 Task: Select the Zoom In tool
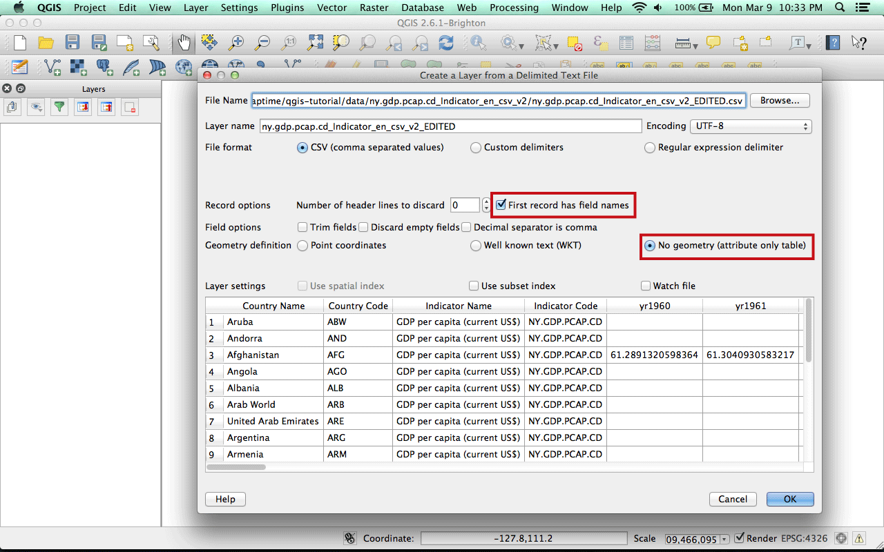[236, 43]
